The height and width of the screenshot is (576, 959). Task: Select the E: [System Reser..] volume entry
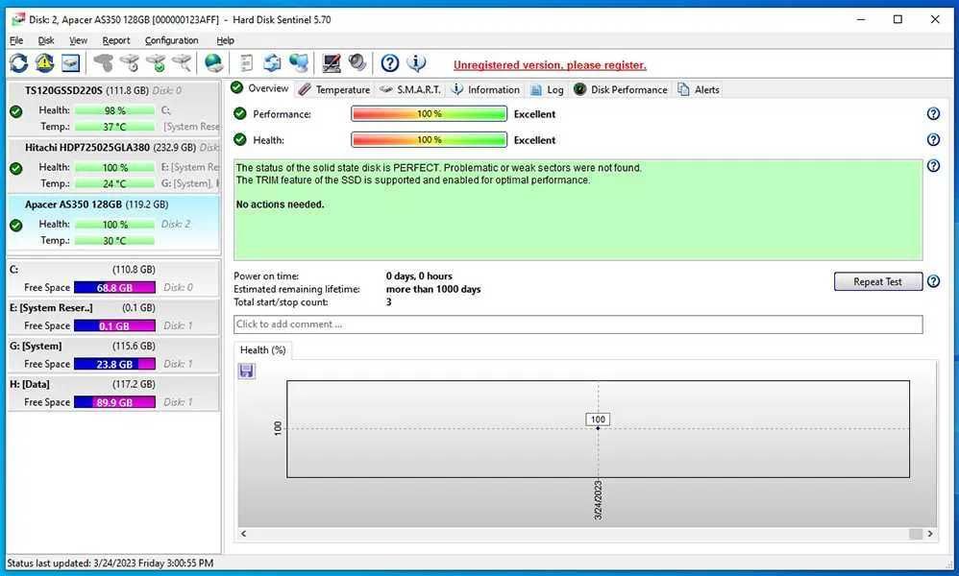coord(113,317)
